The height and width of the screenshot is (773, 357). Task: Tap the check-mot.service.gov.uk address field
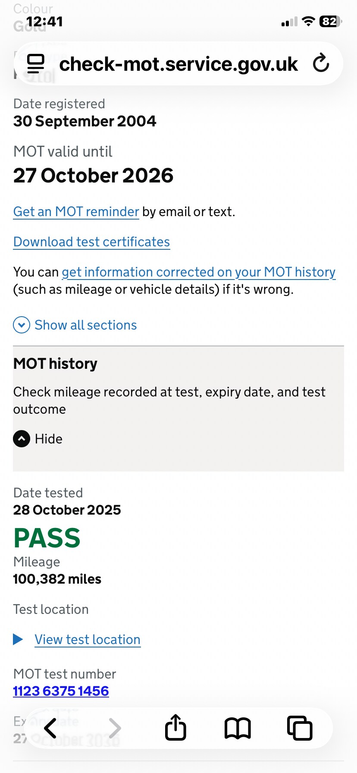[178, 64]
